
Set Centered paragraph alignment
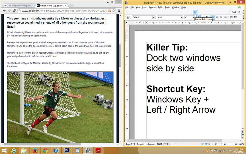pyautogui.click(x=217, y=17)
